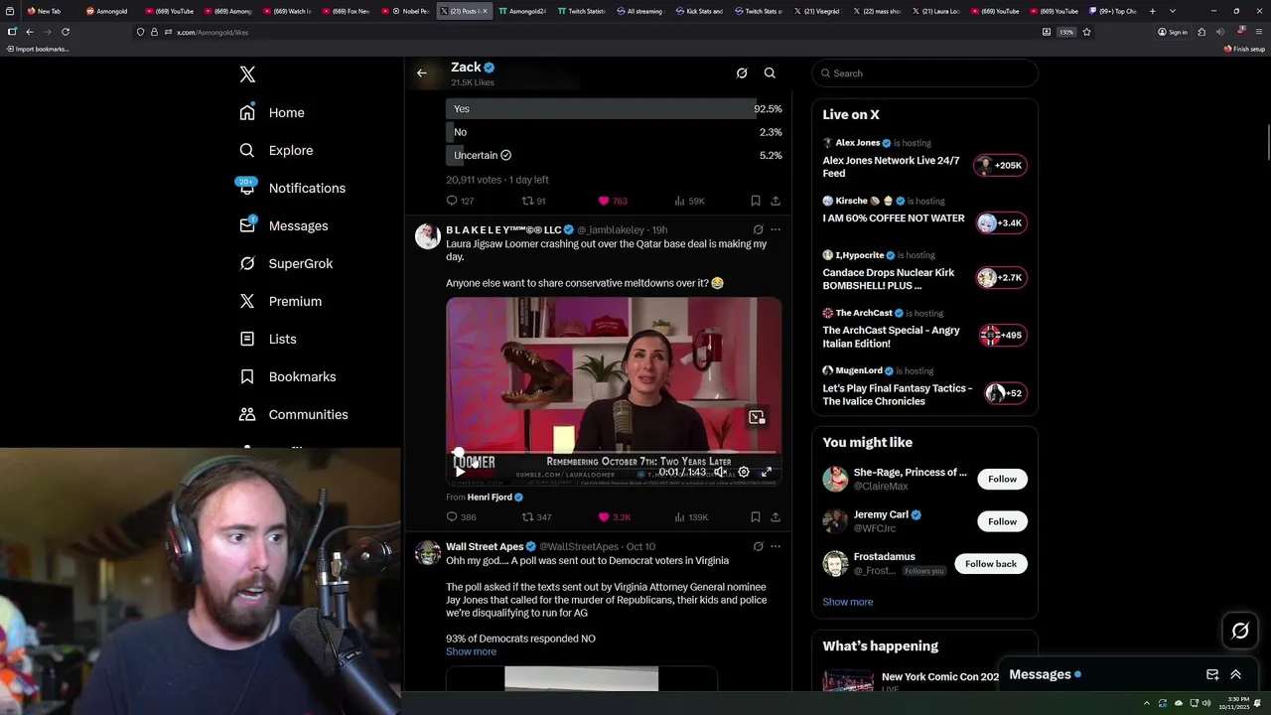Unlike the BLAKELEY post with 3.2K likes
Image resolution: width=1271 pixels, height=715 pixels.
(x=614, y=517)
